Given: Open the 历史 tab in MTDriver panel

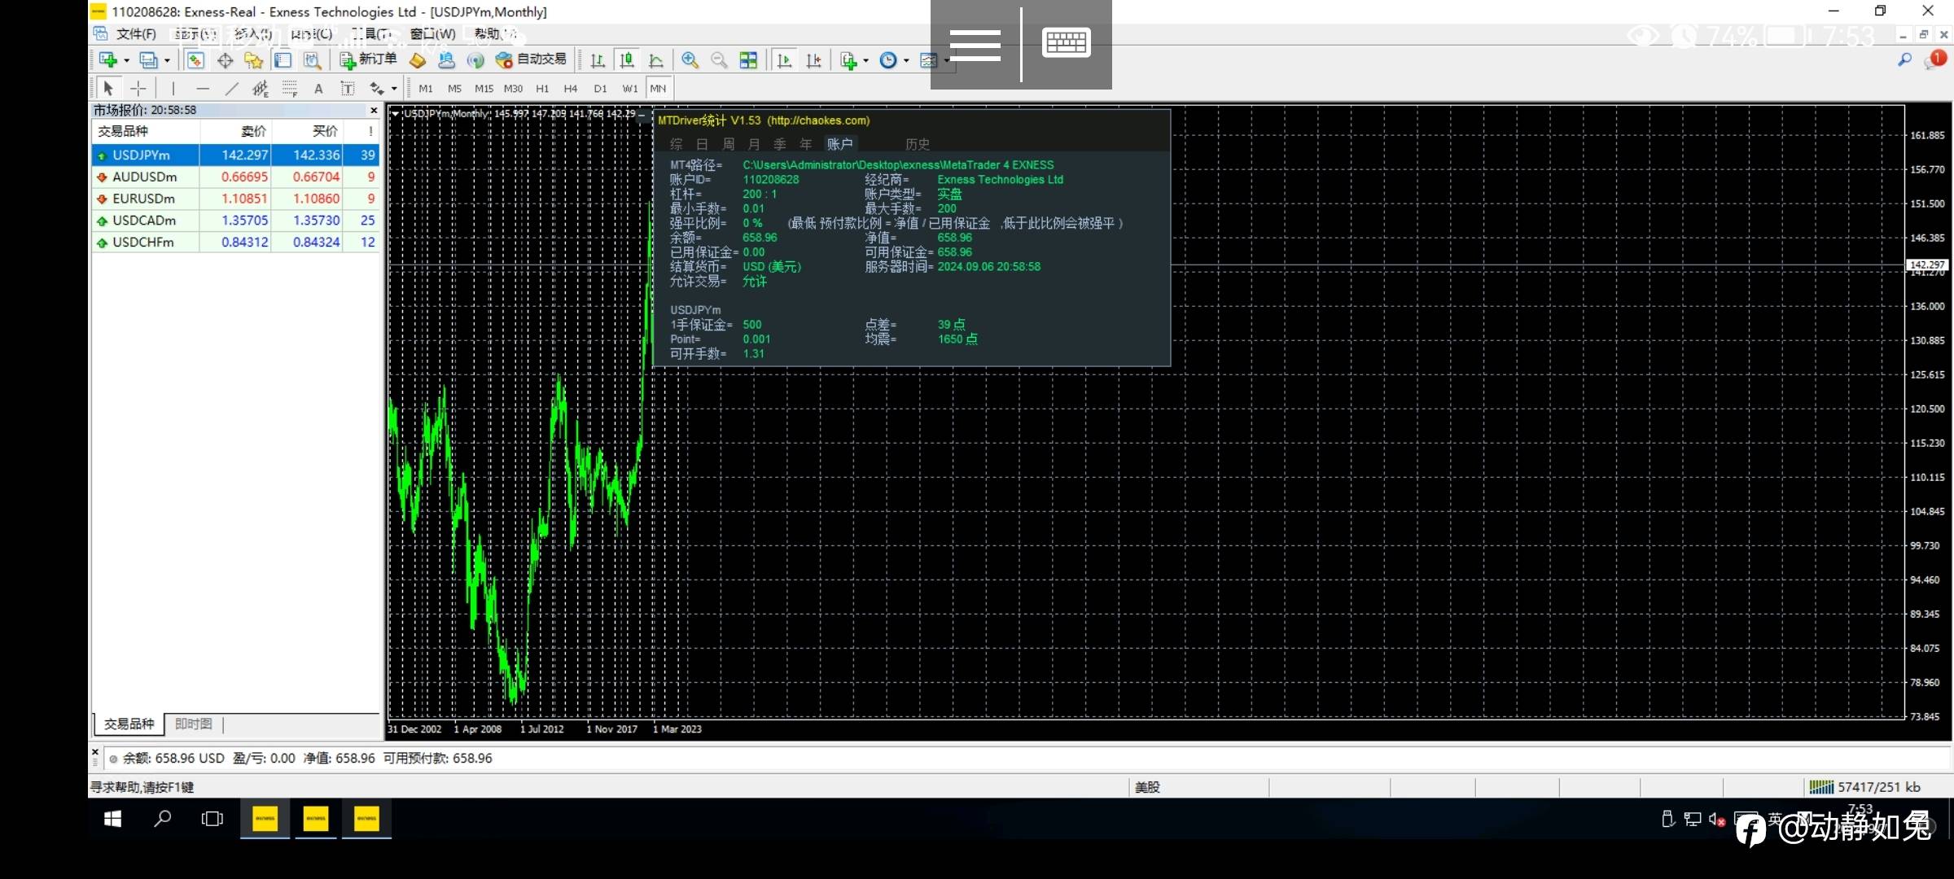Looking at the screenshot, I should pos(917,144).
